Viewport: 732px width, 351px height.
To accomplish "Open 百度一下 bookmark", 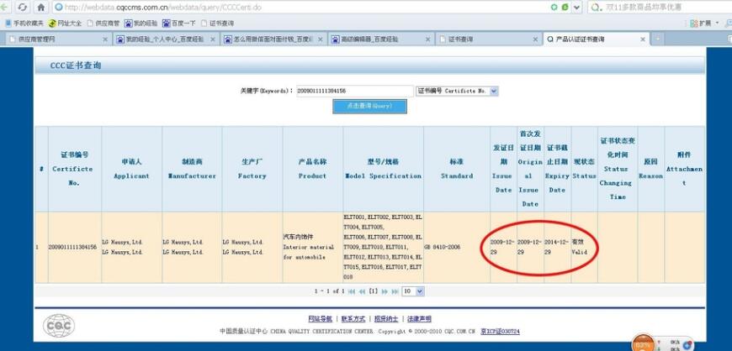I will click(179, 23).
